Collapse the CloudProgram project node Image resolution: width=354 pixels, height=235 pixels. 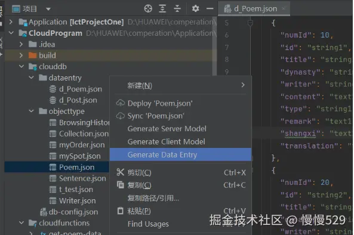pyautogui.click(x=11, y=33)
